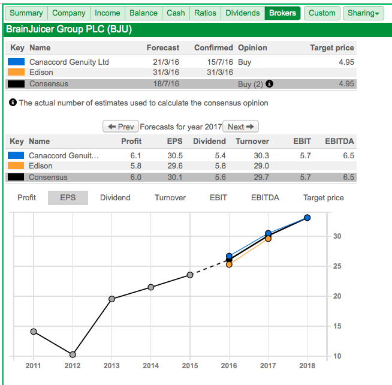Click Edison's dividend value 5.8
392x385 pixels.
tap(220, 166)
